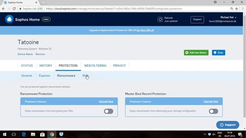Click the Remove device link
The width and height of the screenshot is (246, 138).
point(40,54)
